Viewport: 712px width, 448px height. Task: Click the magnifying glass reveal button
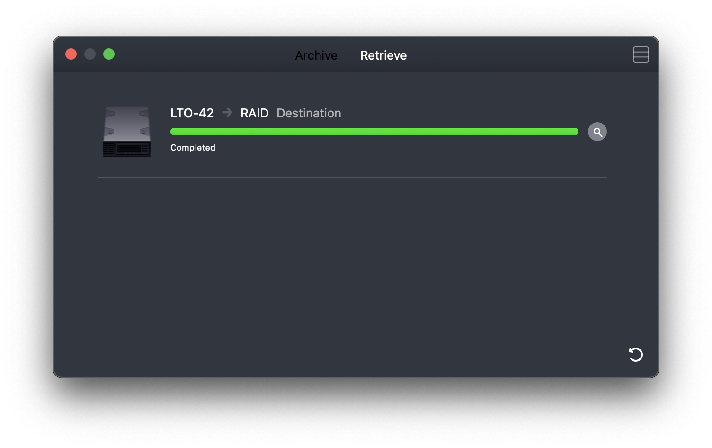597,132
